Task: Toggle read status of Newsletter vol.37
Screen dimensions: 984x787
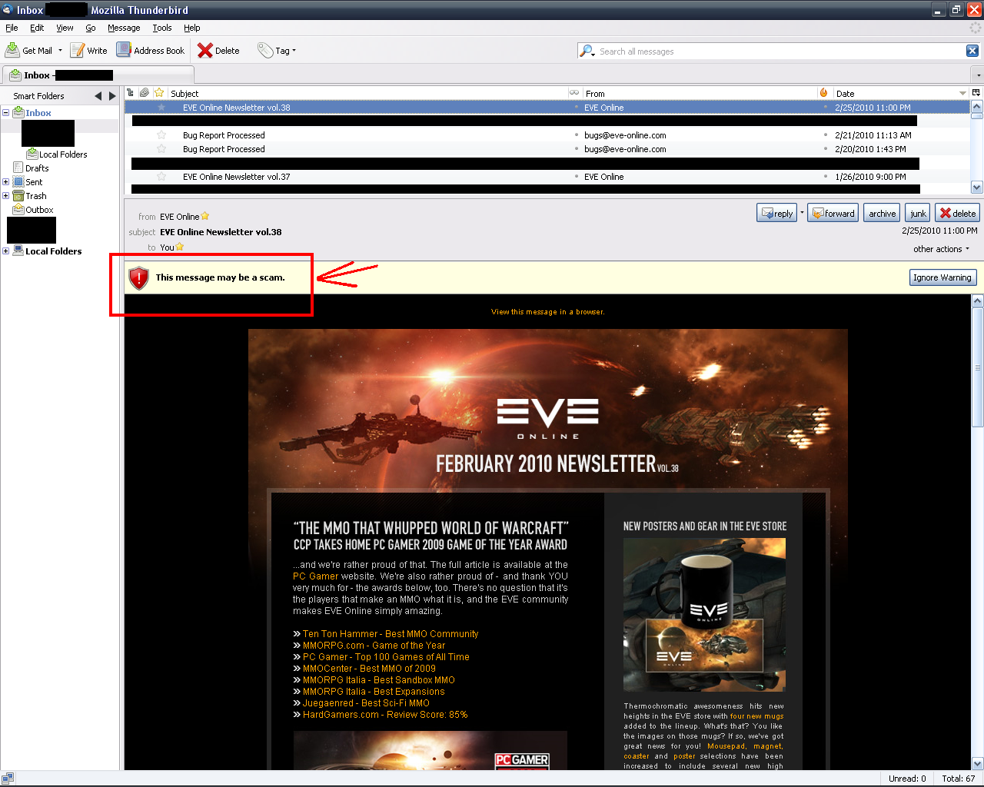Action: [x=576, y=177]
